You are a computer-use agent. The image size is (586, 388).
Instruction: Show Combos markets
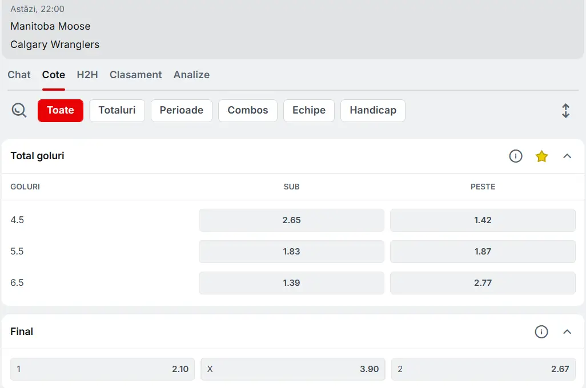[248, 111]
